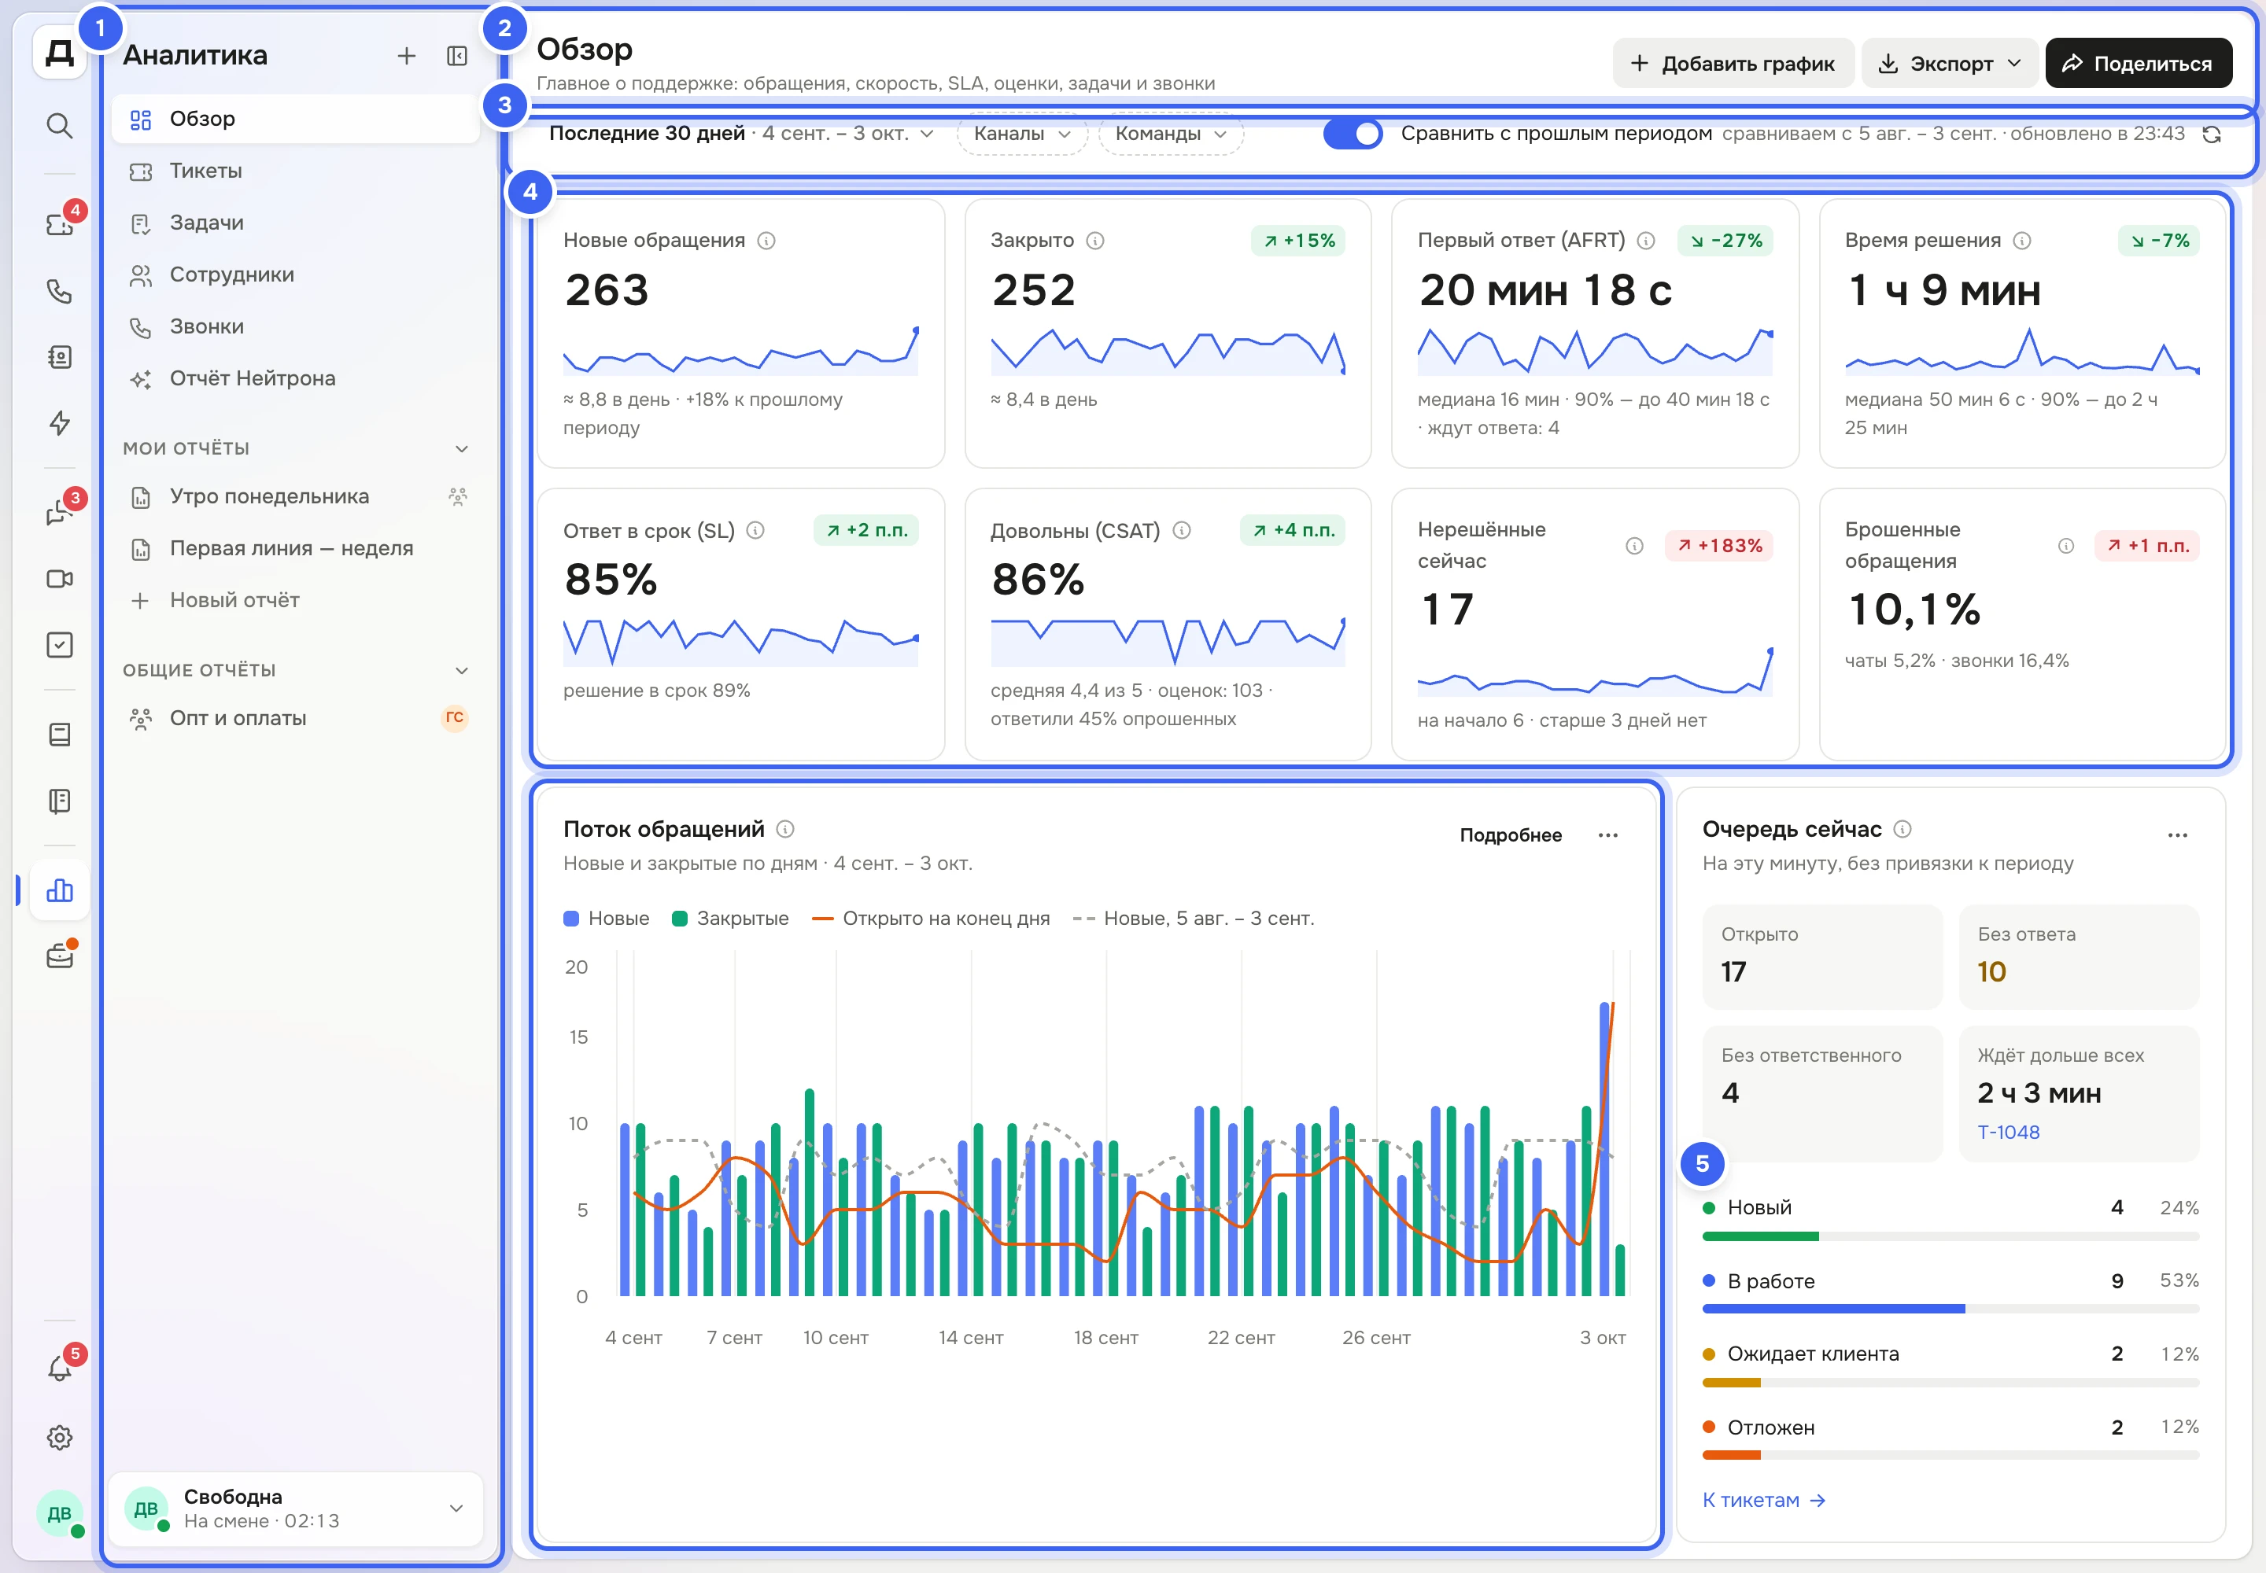The width and height of the screenshot is (2266, 1573).
Task: Open the Команды filter dropdown
Action: point(1171,134)
